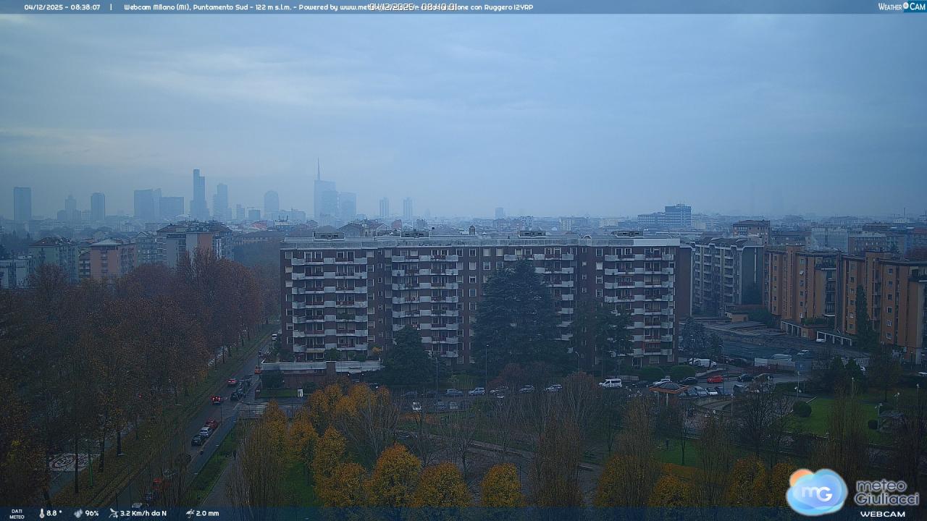Viewport: 927px width, 521px height.
Task: Click the thermometer temperature icon
Action: [x=41, y=513]
